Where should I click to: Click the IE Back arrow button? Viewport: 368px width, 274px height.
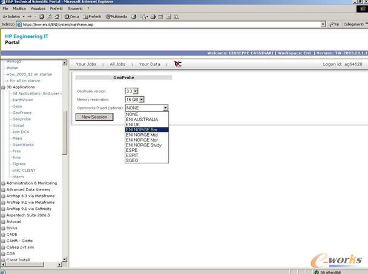pyautogui.click(x=5, y=16)
